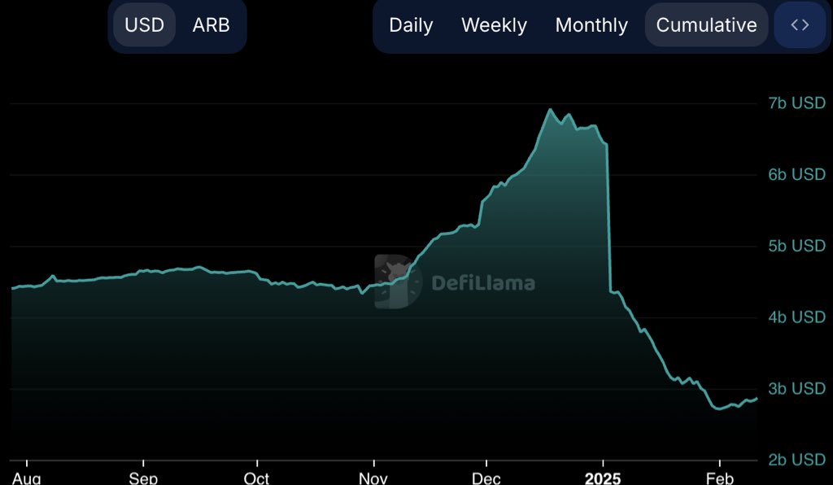Select the Monthly interval tab
The height and width of the screenshot is (485, 833).
[x=591, y=25]
